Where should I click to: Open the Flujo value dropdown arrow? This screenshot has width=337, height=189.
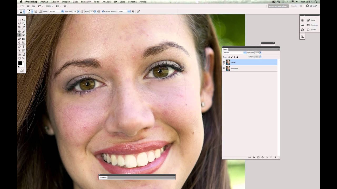pyautogui.click(x=96, y=12)
